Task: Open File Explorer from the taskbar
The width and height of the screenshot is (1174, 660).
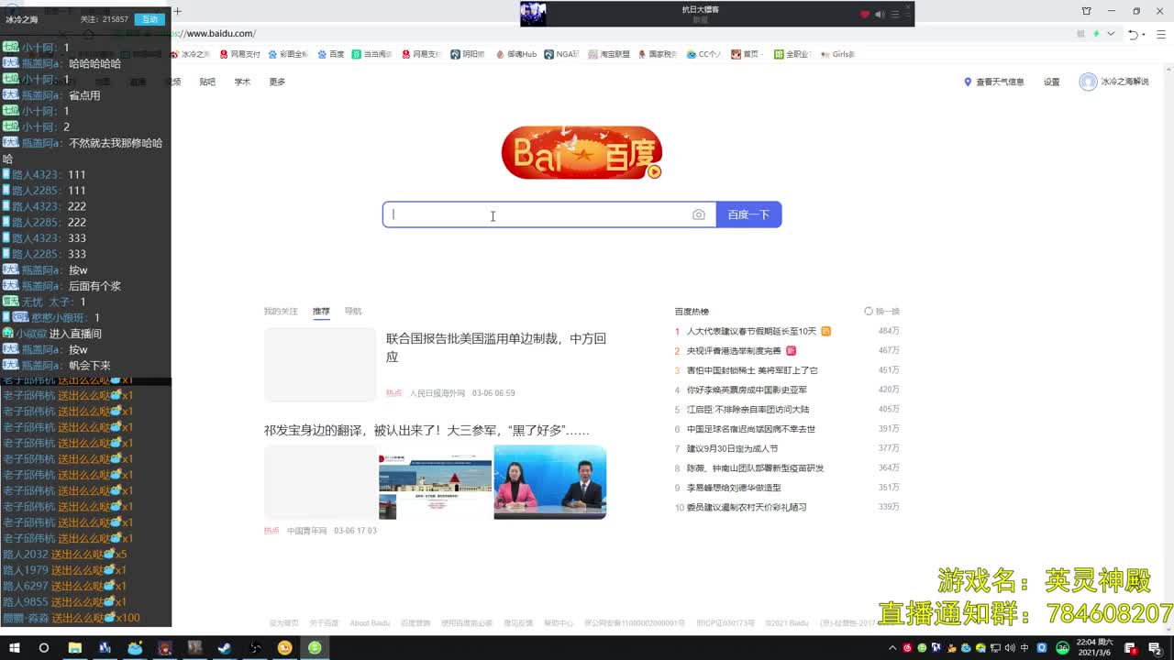Action: pos(74,648)
